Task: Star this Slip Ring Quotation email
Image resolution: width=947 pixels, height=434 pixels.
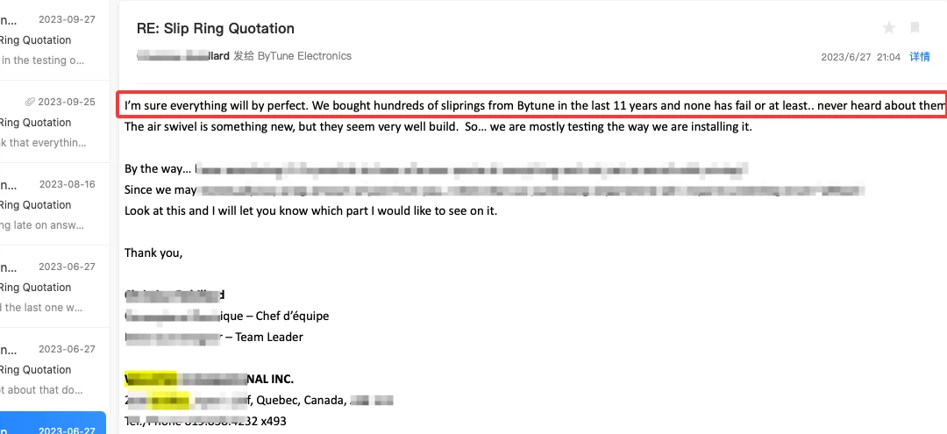Action: [x=889, y=27]
